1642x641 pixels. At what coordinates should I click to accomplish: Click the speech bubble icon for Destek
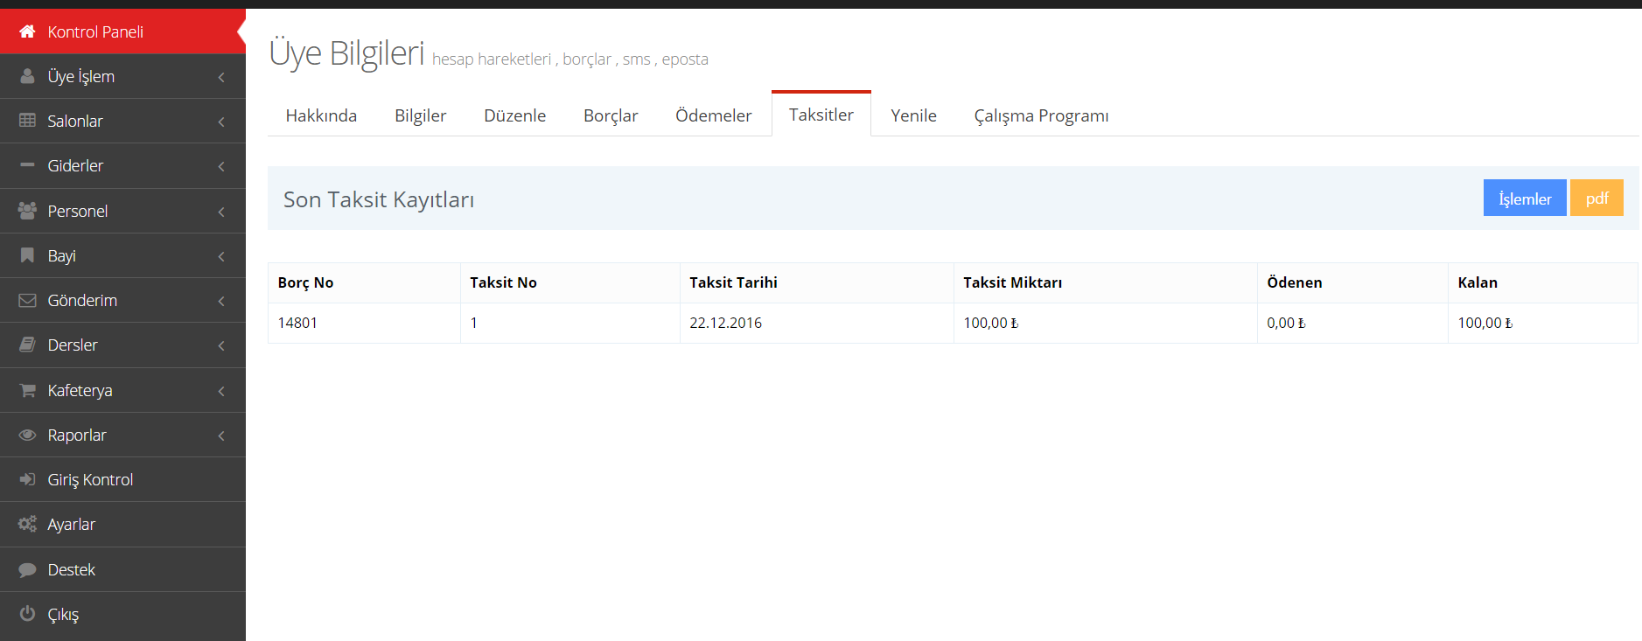tap(27, 569)
